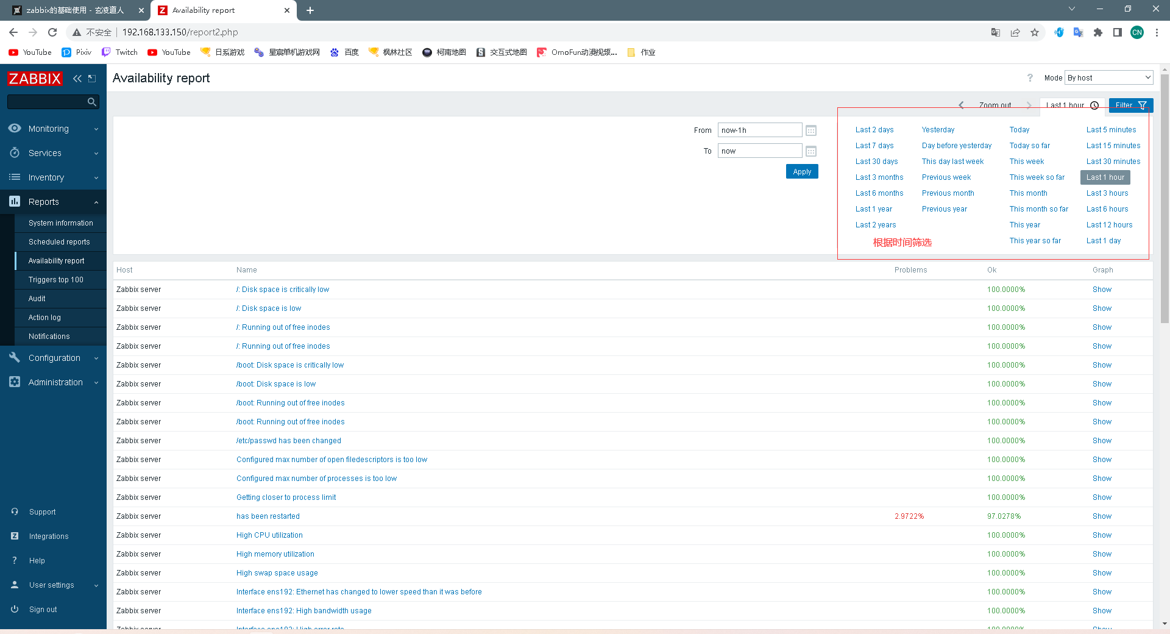Image resolution: width=1170 pixels, height=634 pixels.
Task: Open the Twitch bookmark
Action: pyautogui.click(x=120, y=52)
